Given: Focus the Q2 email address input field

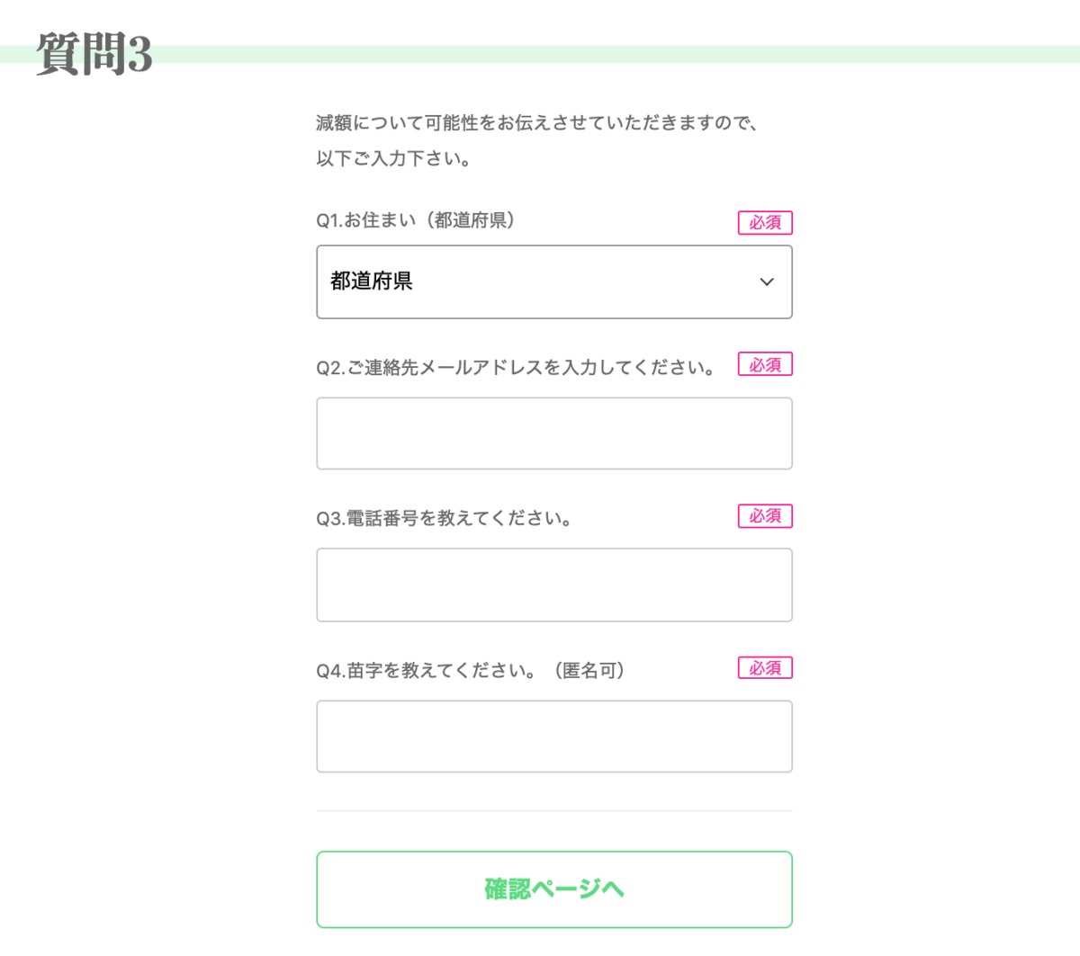Looking at the screenshot, I should coord(553,433).
